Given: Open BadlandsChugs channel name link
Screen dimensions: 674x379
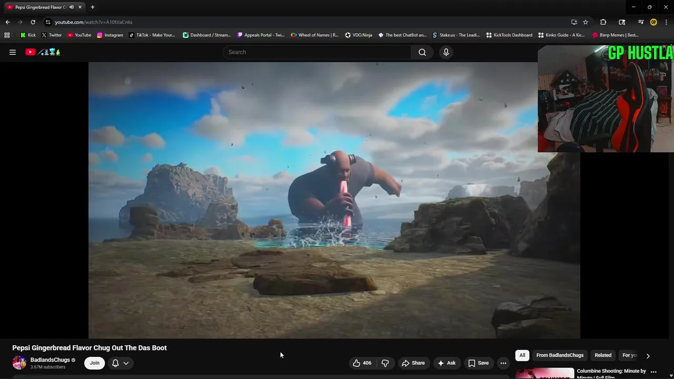Looking at the screenshot, I should [50, 360].
